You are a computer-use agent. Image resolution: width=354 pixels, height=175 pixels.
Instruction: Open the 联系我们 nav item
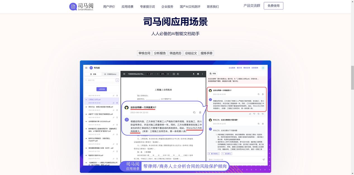(x=213, y=7)
